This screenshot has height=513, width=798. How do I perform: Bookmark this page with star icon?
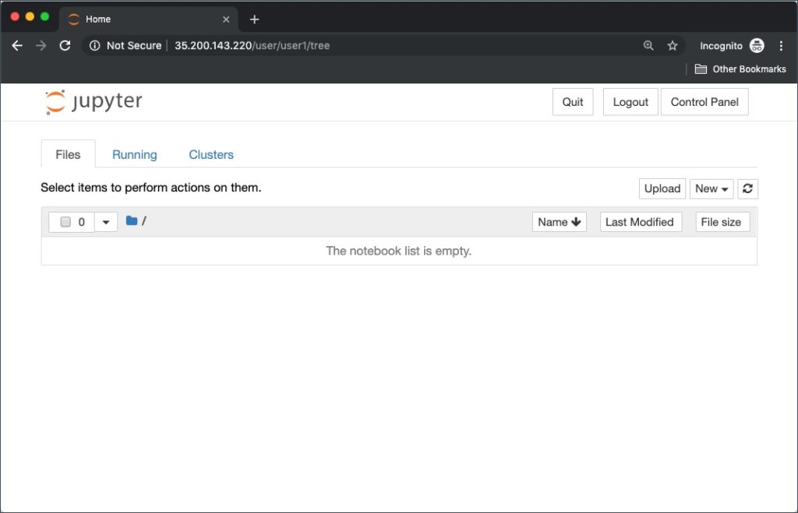click(x=673, y=46)
